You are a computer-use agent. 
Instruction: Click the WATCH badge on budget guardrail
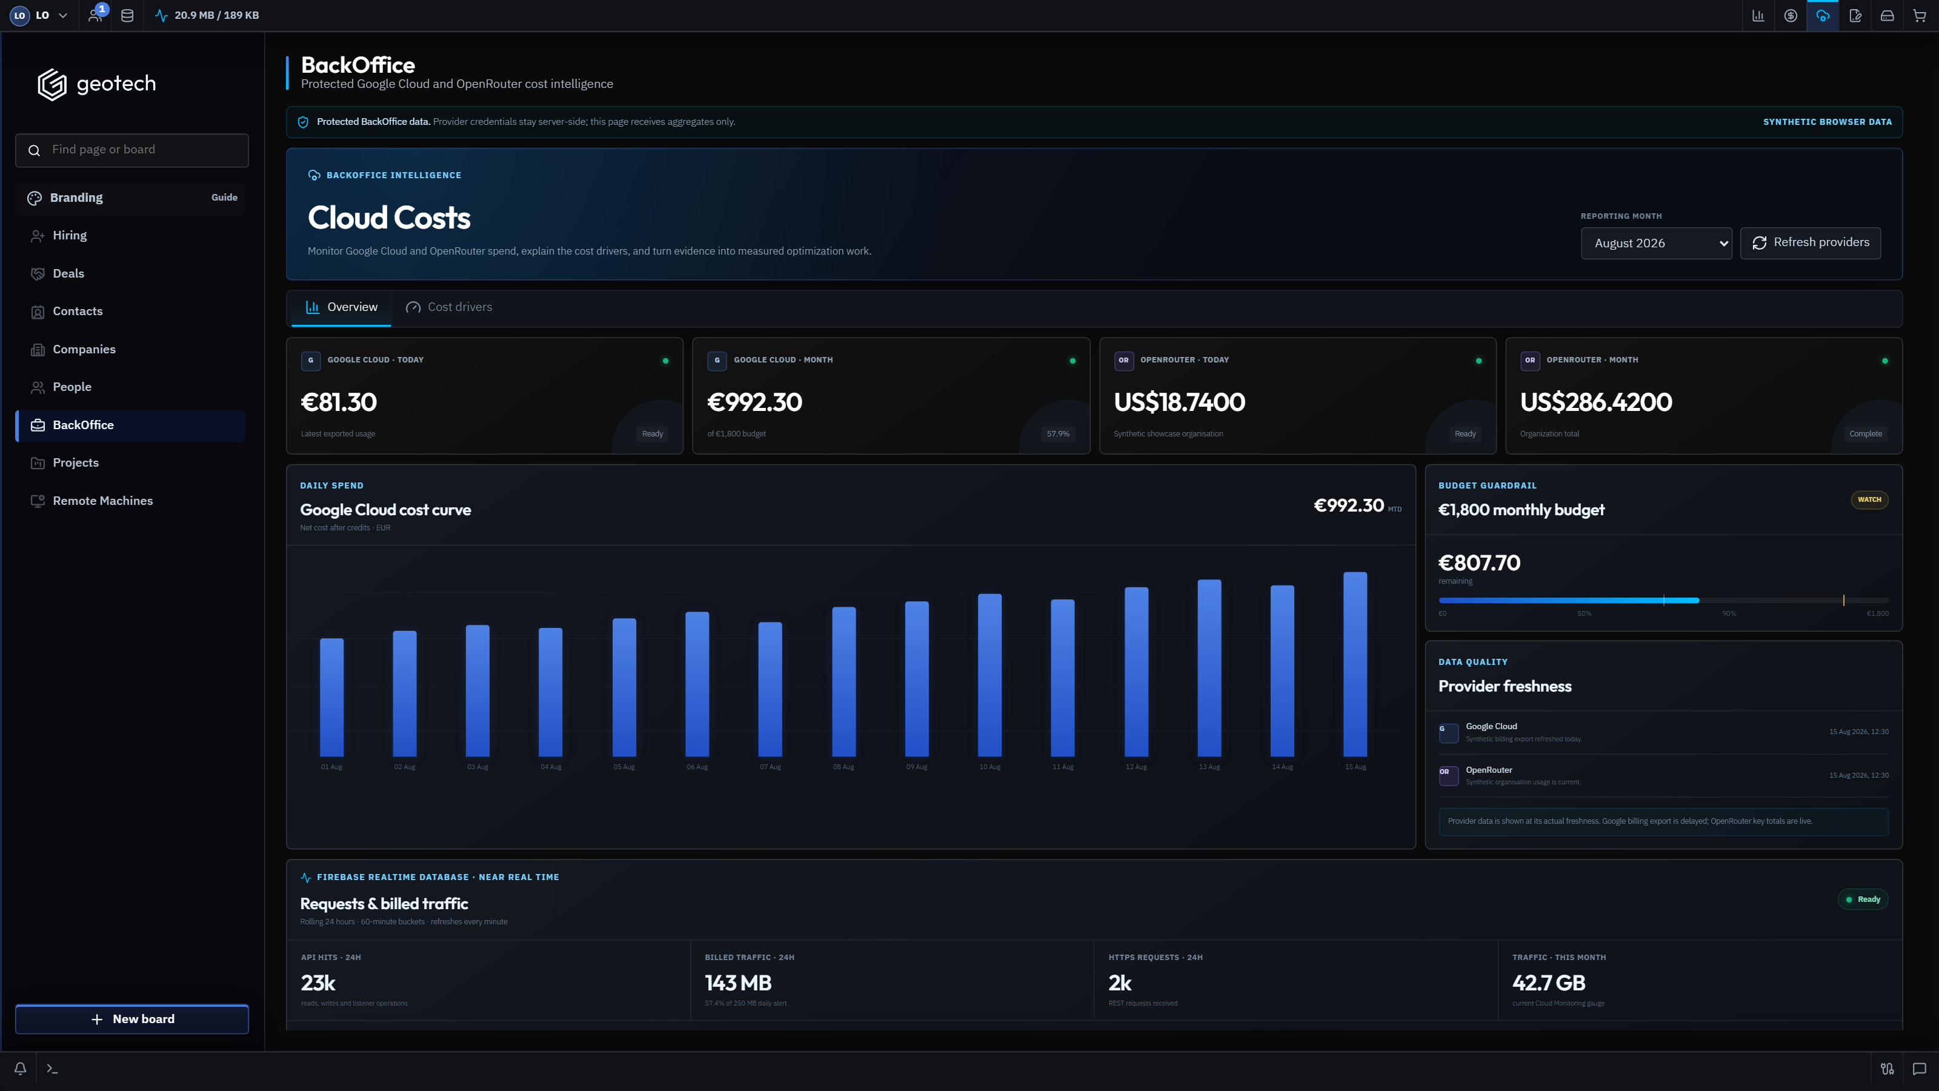1869,499
